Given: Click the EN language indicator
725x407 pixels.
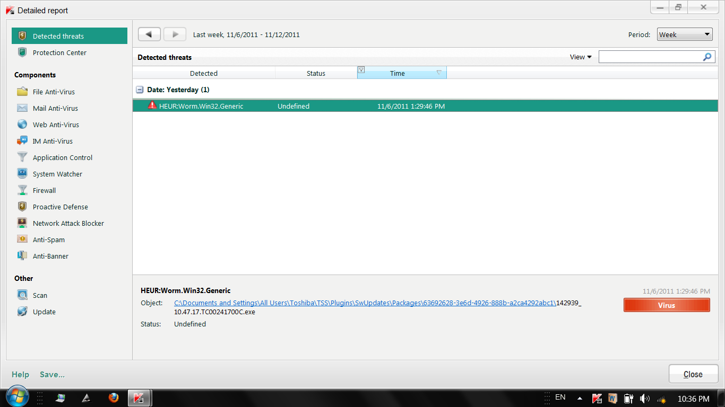Looking at the screenshot, I should pyautogui.click(x=560, y=397).
